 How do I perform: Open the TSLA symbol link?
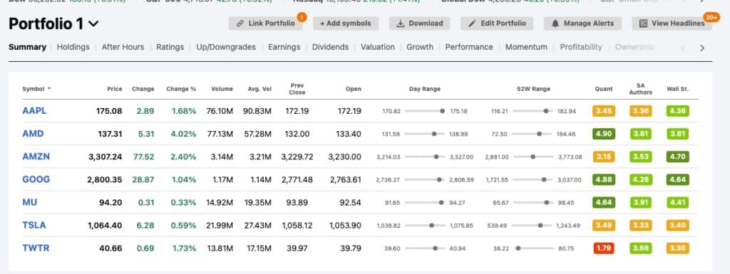(34, 225)
